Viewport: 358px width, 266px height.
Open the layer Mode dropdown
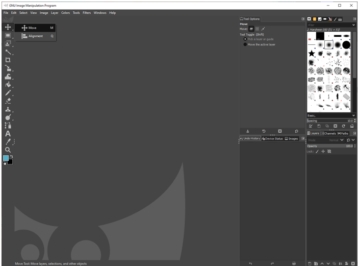(326, 140)
